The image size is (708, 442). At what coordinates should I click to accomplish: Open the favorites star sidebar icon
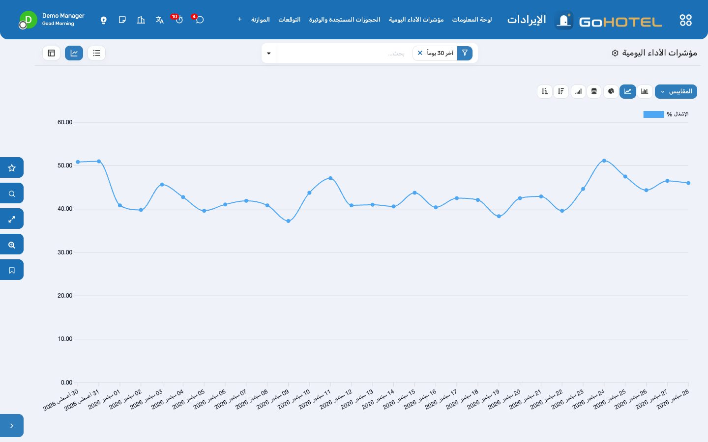(12, 167)
